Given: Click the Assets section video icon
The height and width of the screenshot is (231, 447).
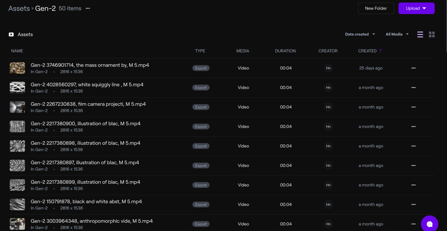Looking at the screenshot, I should (11, 35).
